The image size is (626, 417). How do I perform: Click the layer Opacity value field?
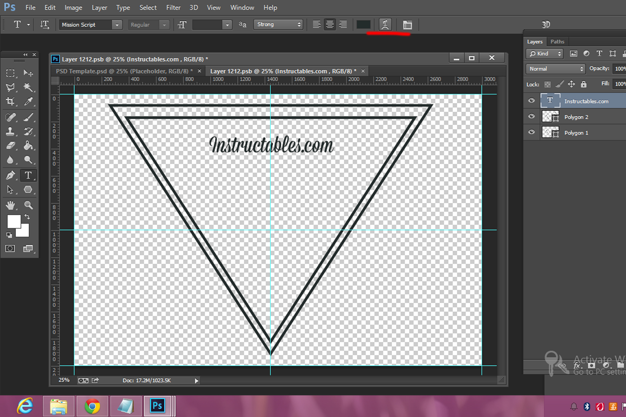click(x=619, y=69)
